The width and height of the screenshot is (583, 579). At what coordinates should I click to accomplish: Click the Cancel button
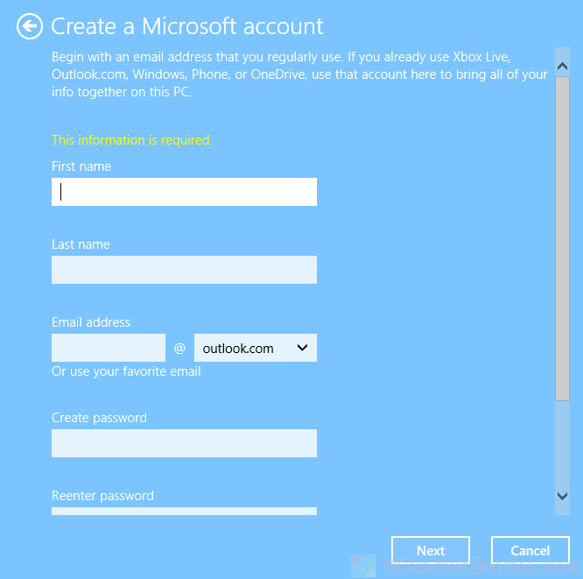(530, 550)
